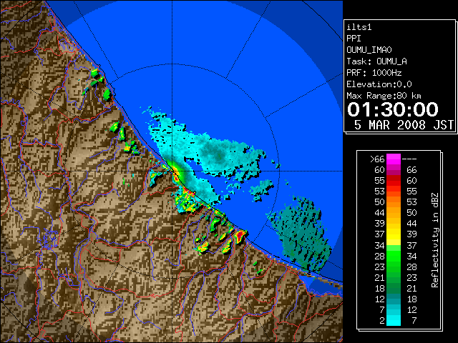
Task: Pick the cyan 2–7 dBZ legend band
Action: (x=394, y=320)
